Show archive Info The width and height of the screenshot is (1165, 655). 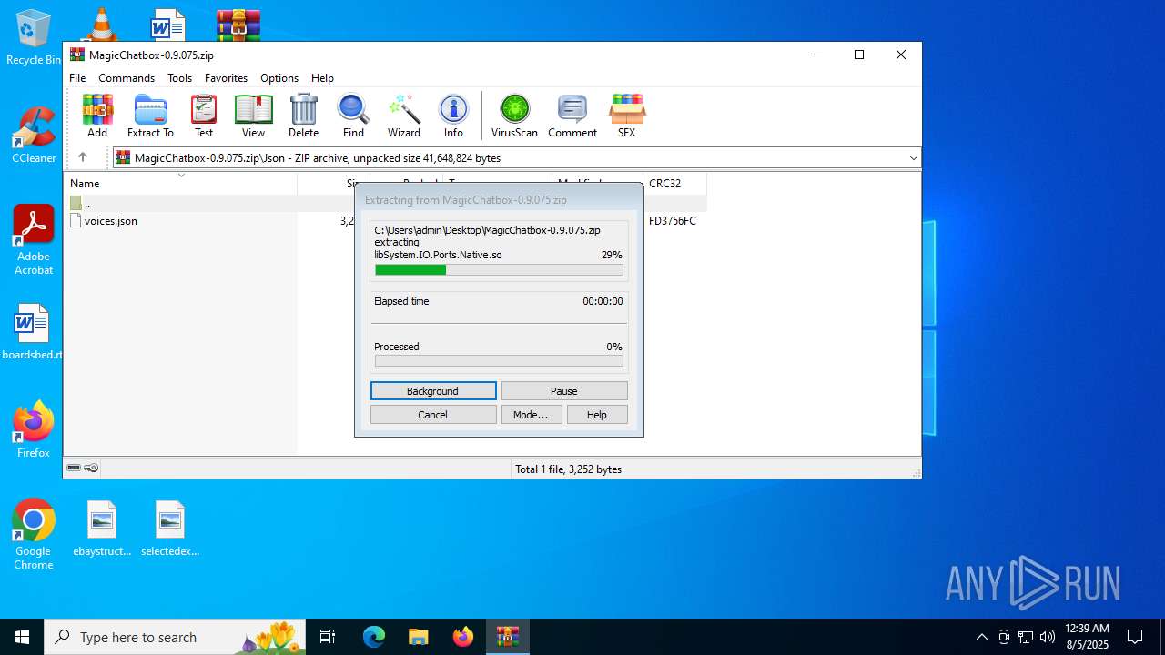[x=453, y=116]
